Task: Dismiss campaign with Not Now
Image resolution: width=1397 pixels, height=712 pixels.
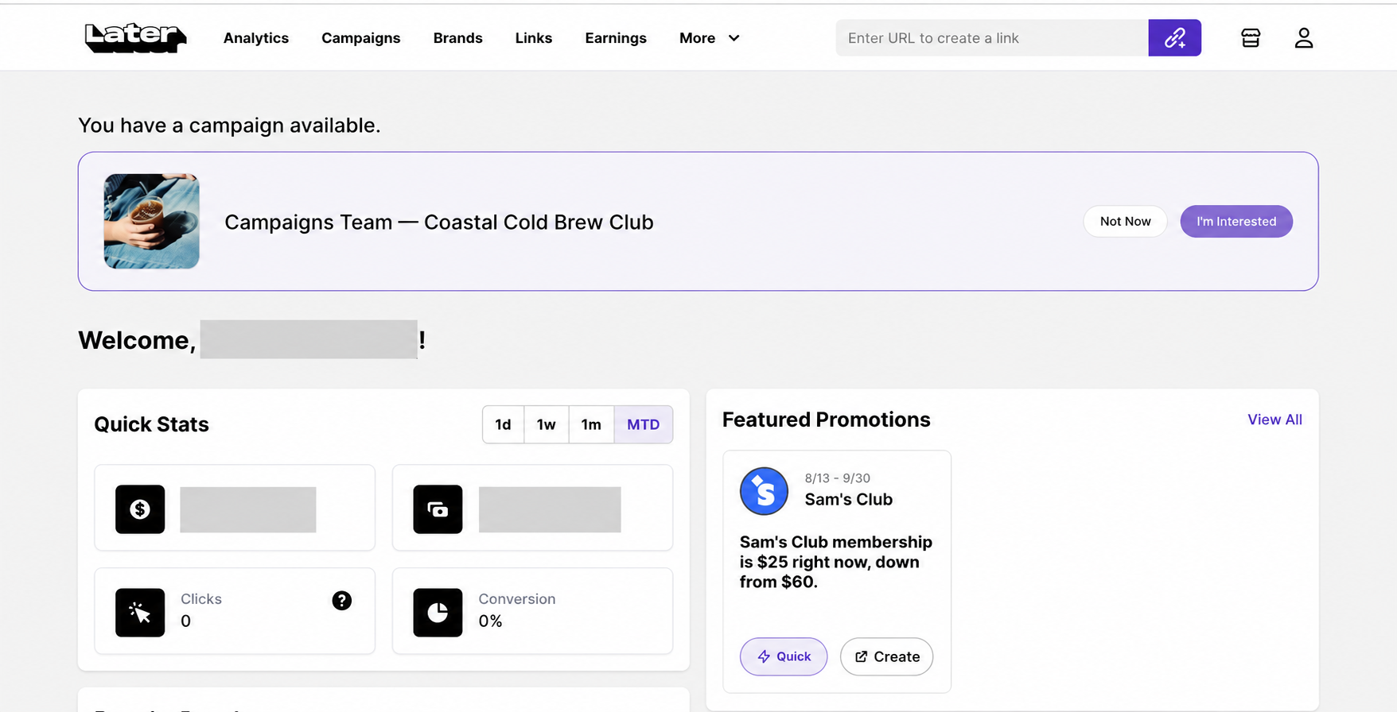Action: (x=1125, y=222)
